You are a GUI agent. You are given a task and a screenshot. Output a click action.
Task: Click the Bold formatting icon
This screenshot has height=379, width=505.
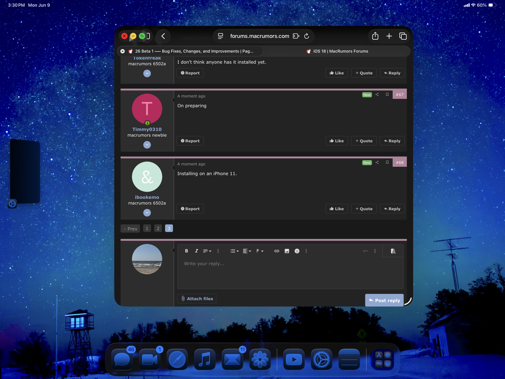(x=186, y=251)
